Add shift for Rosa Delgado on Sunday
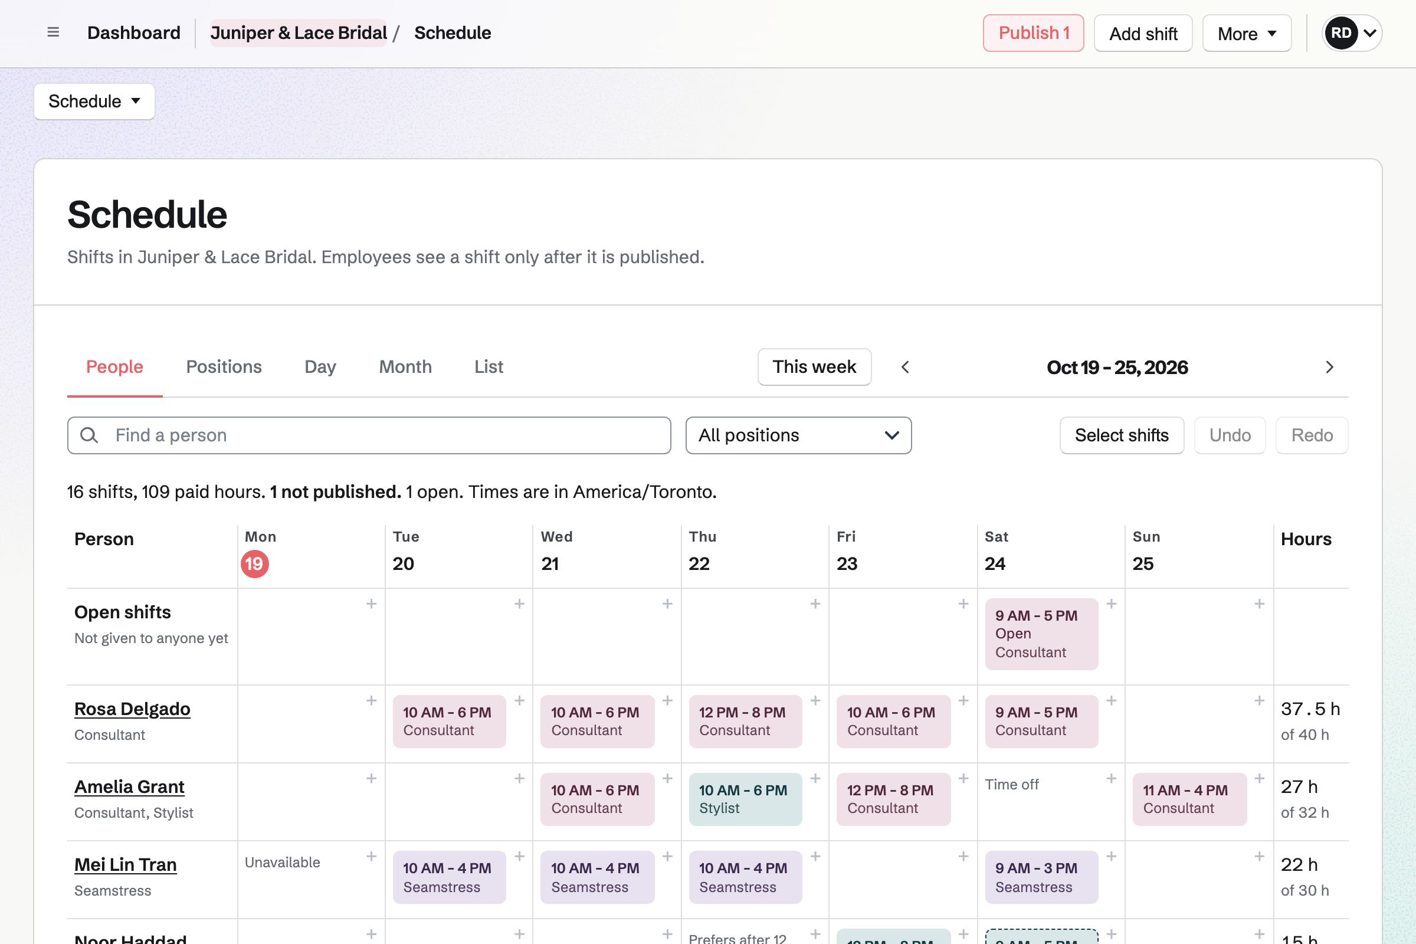 (x=1260, y=701)
